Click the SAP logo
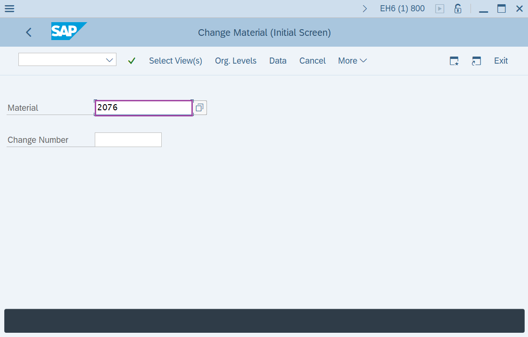Screen dimensions: 528x337 pyautogui.click(x=69, y=31)
